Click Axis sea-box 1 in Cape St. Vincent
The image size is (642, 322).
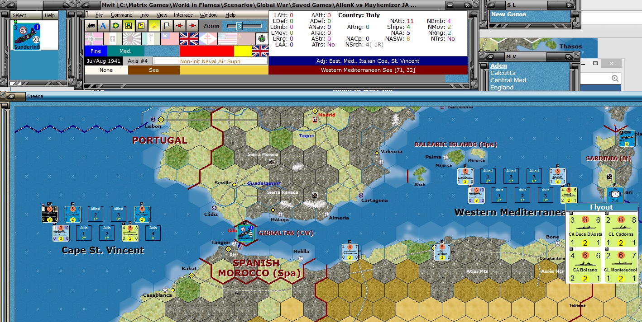(x=84, y=233)
